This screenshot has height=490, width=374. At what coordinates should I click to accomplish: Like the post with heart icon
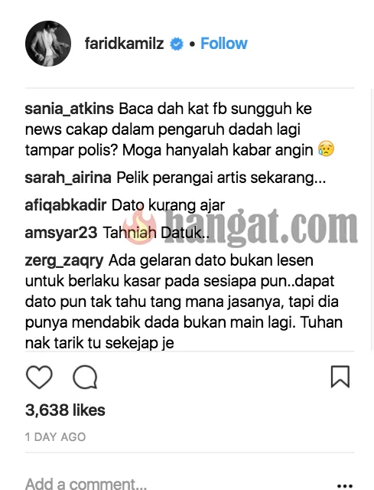39,377
